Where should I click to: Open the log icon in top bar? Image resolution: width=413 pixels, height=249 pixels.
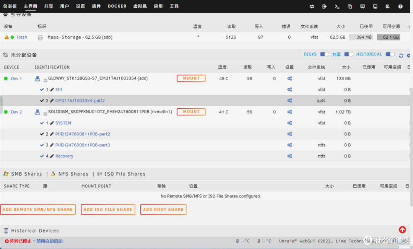click(x=387, y=7)
